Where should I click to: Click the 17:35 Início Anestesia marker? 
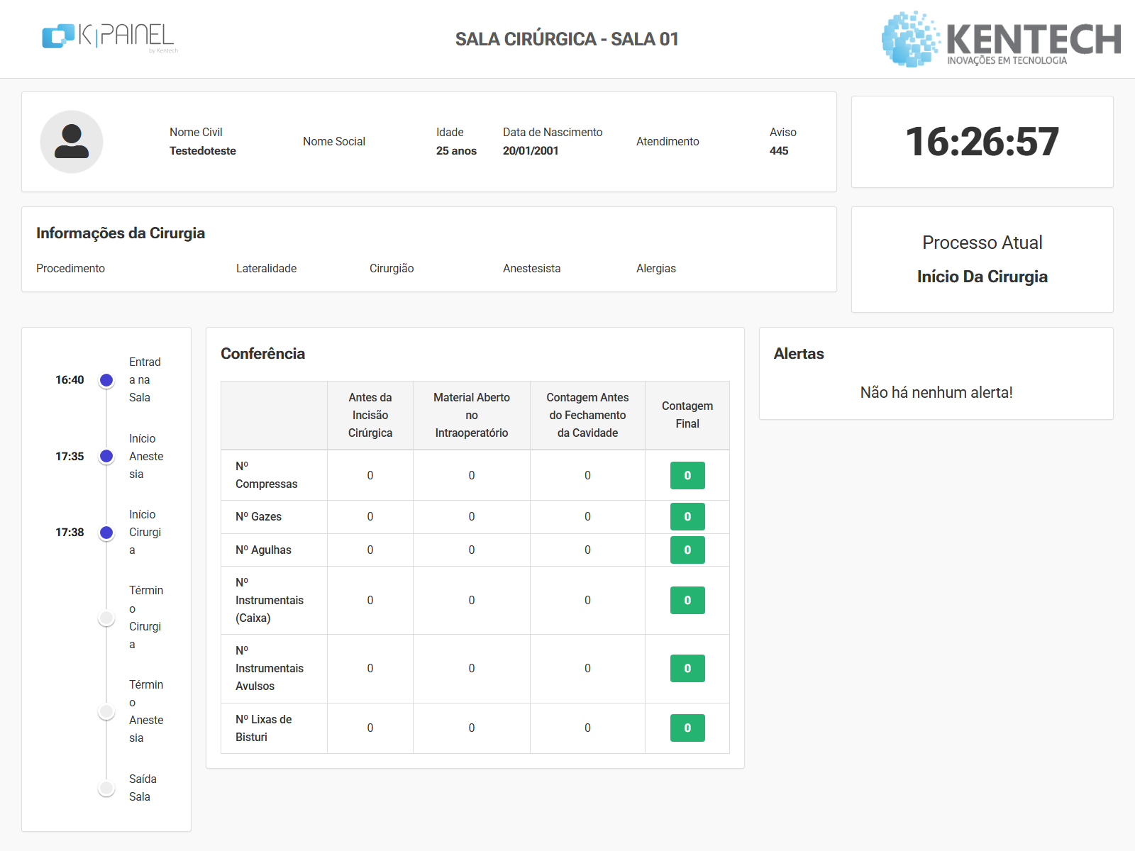[106, 456]
